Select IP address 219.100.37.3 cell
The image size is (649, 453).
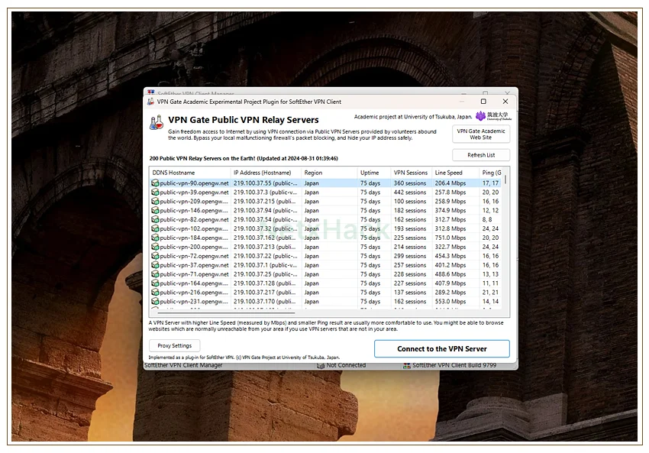265,193
